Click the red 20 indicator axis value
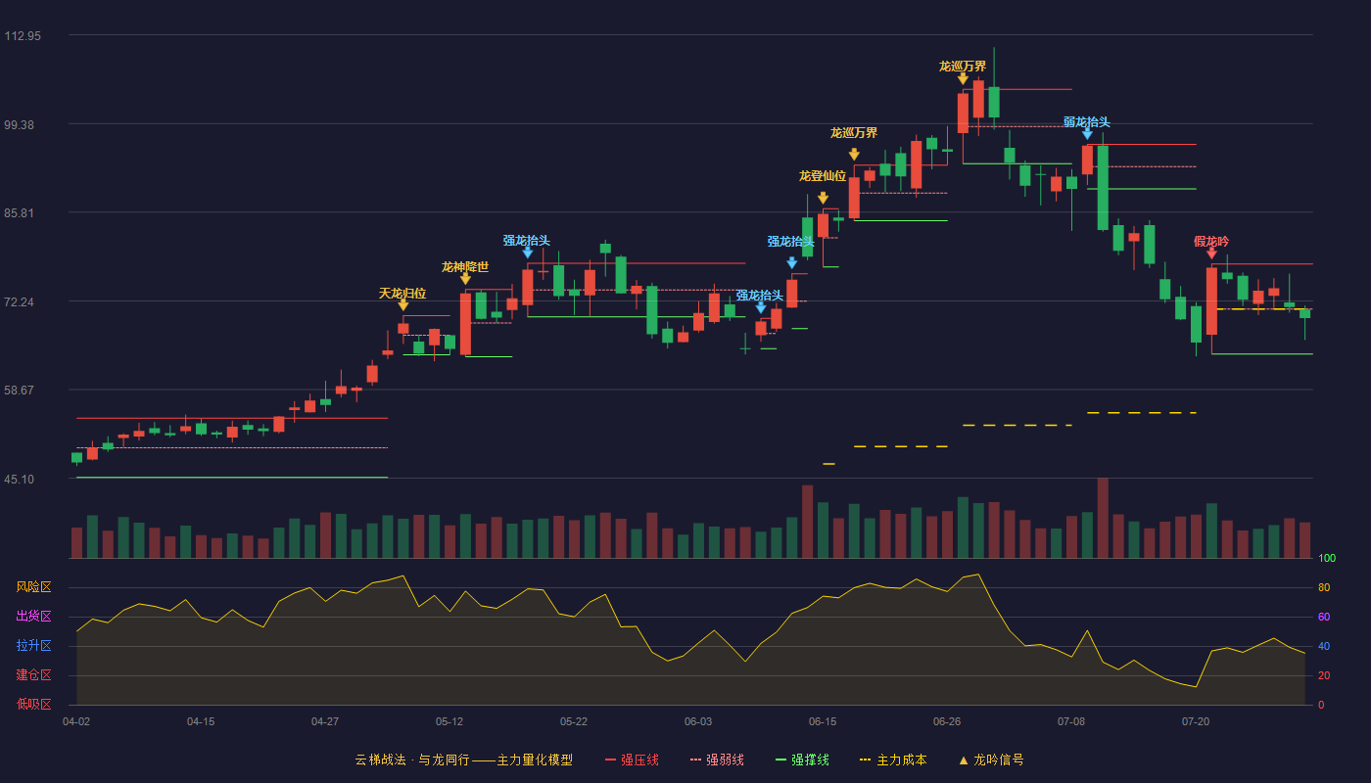1371x783 pixels. pos(1324,675)
